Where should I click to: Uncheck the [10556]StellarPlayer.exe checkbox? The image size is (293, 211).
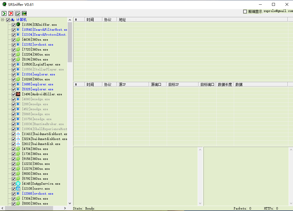(13, 70)
